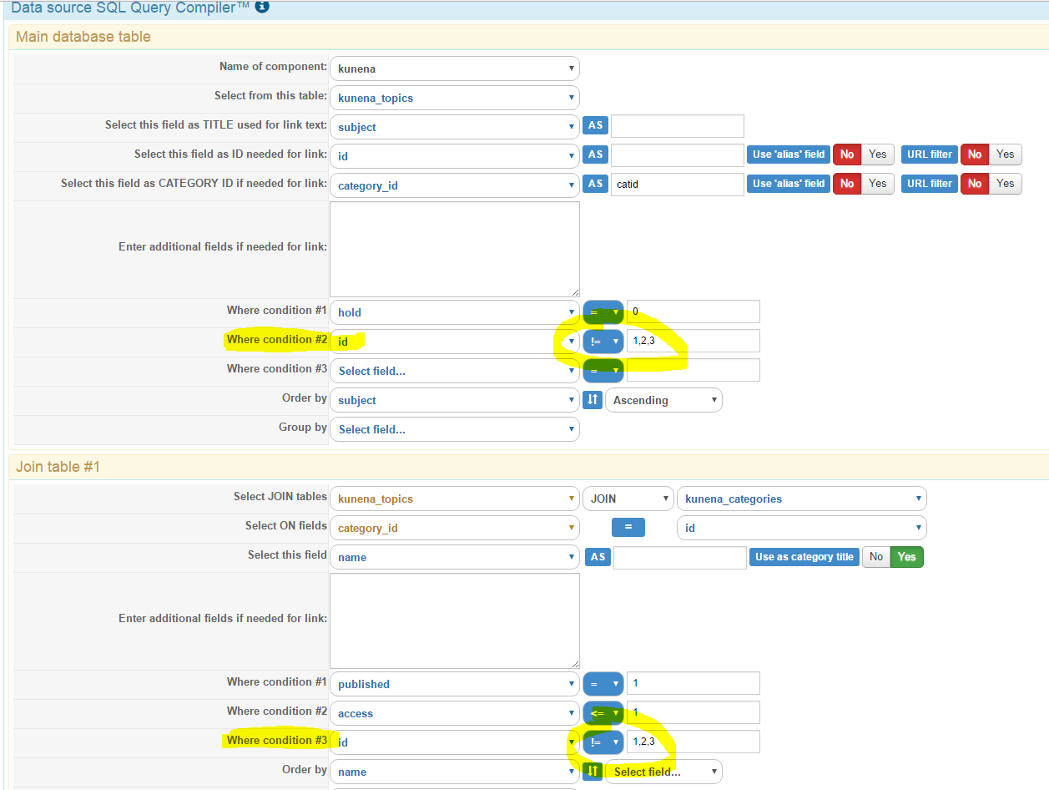Viewport: 1049px width, 790px height.
Task: Open the JOIN type dropdown
Action: tap(628, 499)
